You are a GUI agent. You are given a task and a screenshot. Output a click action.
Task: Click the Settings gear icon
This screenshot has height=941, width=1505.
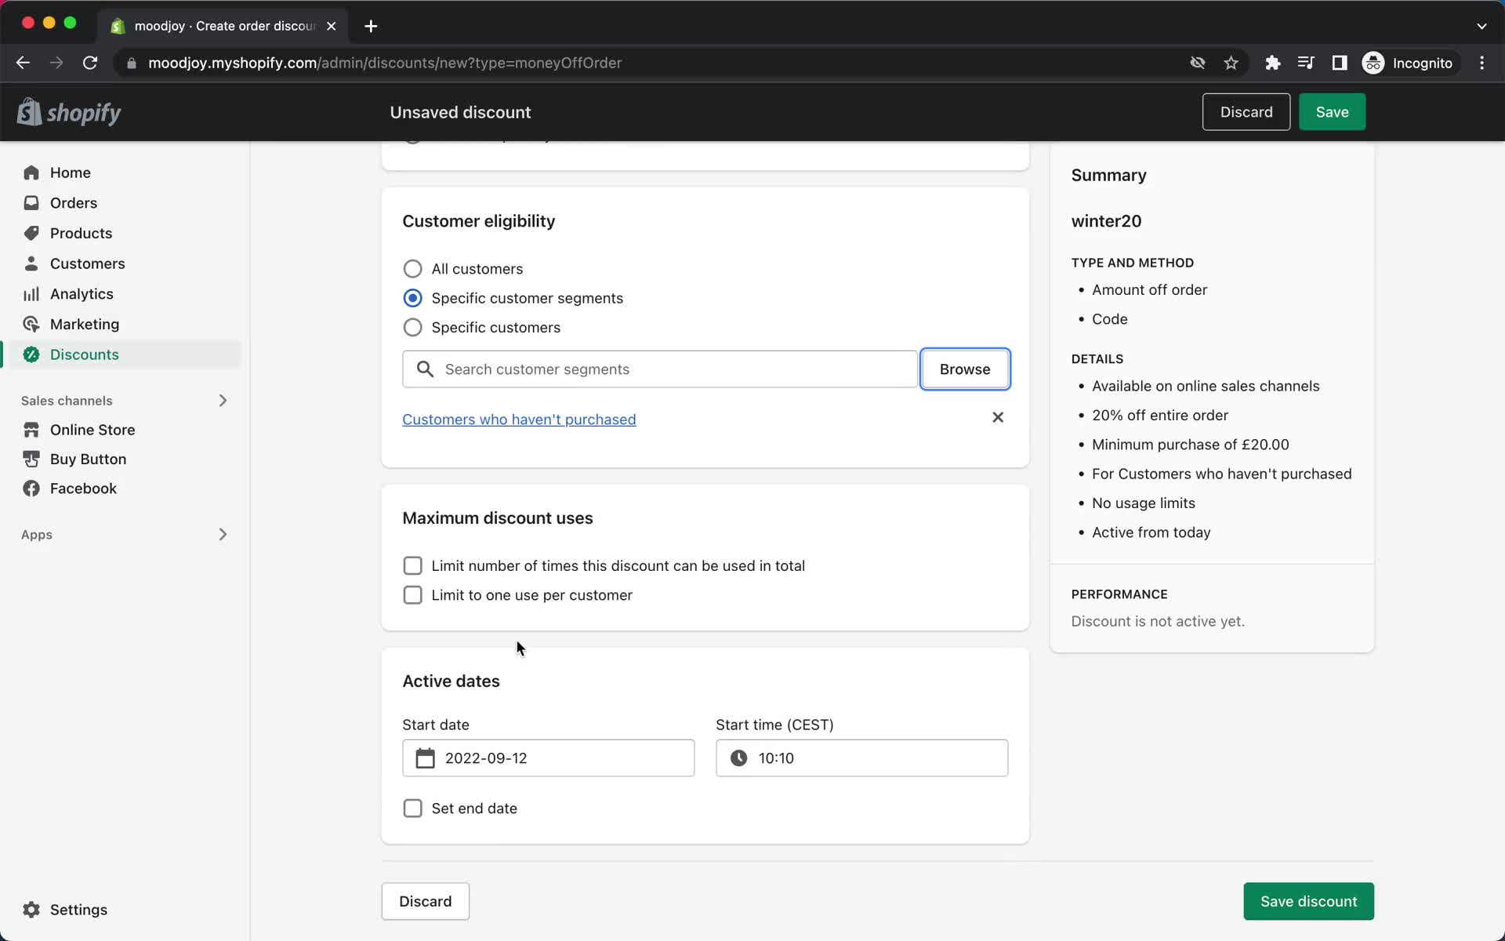tap(31, 910)
